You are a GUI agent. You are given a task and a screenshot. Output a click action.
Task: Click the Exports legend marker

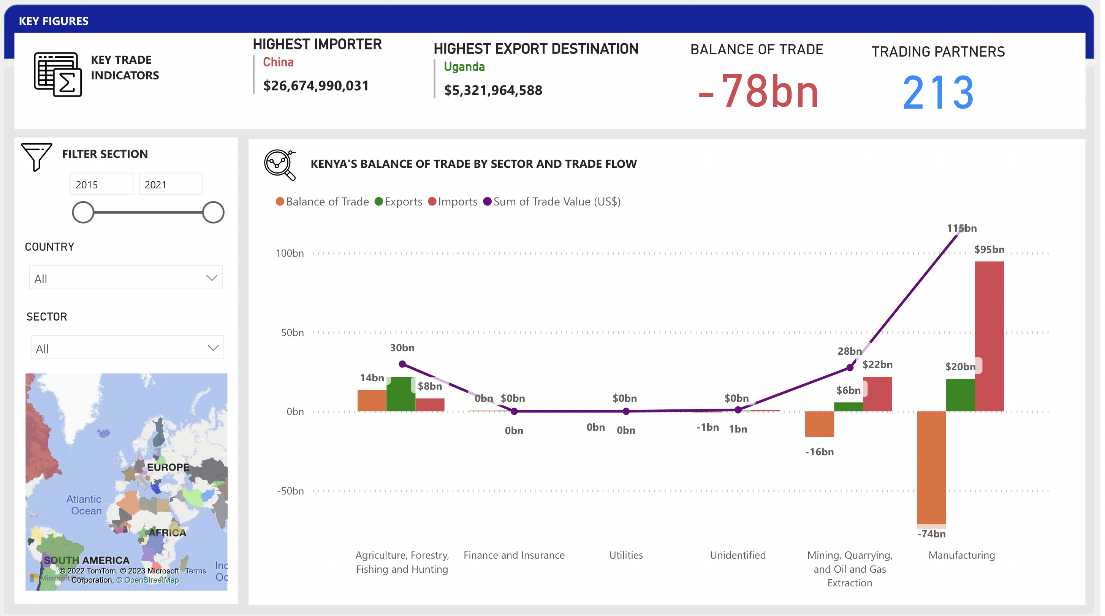coord(379,202)
